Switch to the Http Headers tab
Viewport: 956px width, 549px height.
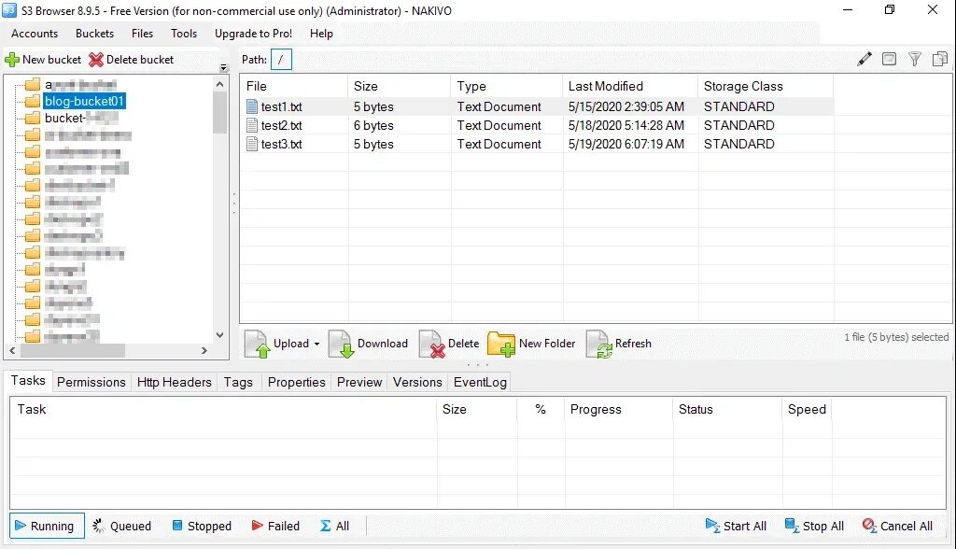click(x=174, y=383)
